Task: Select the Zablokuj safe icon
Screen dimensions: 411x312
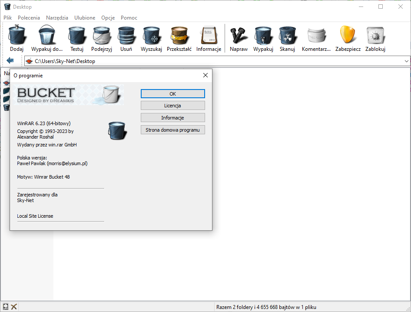Action: pos(375,35)
